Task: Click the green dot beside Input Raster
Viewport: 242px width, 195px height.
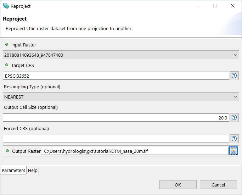Action: pyautogui.click(x=7, y=45)
